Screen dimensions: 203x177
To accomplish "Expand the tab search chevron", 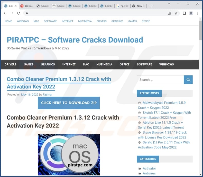I will [x=169, y=4].
